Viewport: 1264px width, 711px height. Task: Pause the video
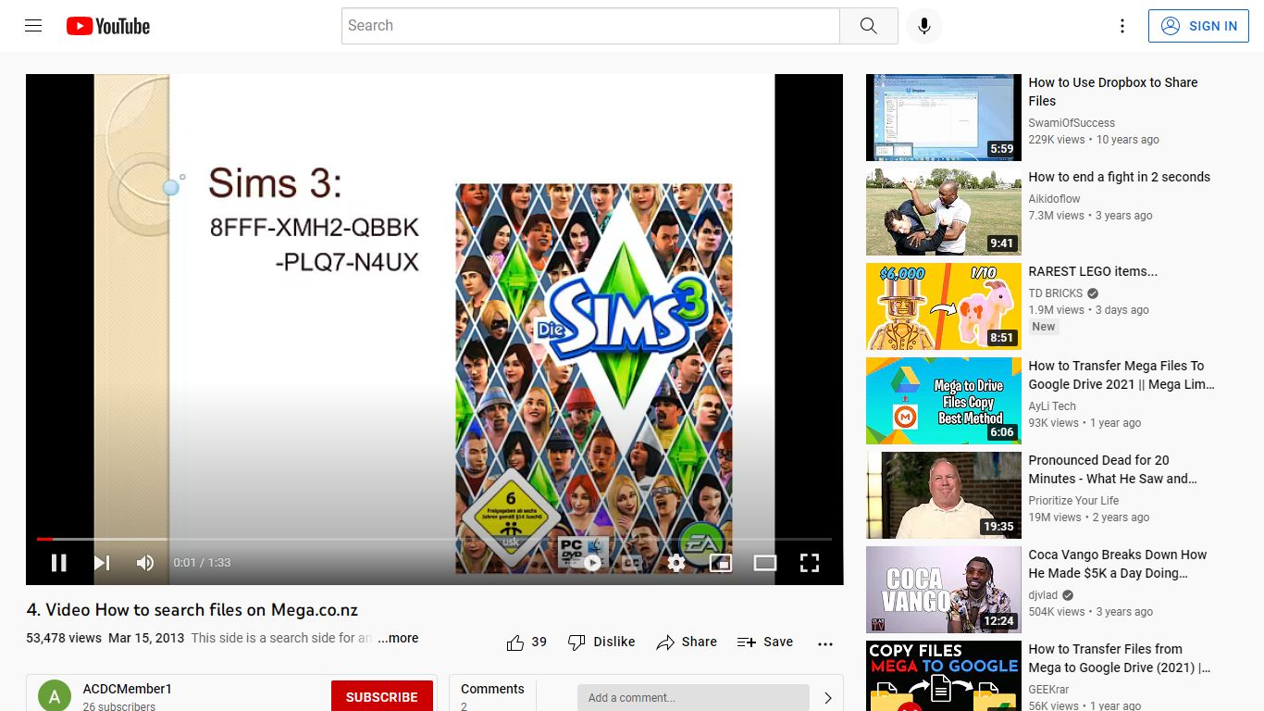(58, 563)
